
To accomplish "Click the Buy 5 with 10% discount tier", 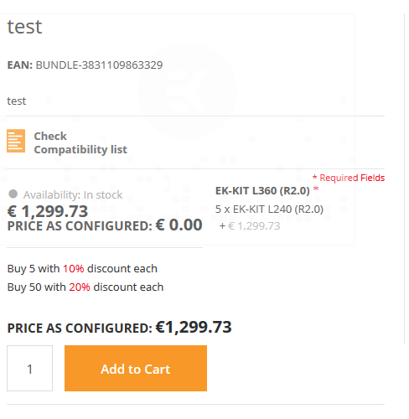I will 82,269.
